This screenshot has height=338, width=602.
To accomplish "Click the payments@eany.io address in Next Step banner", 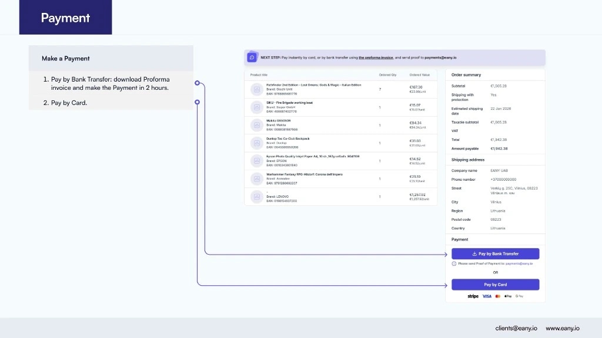I will coord(440,58).
